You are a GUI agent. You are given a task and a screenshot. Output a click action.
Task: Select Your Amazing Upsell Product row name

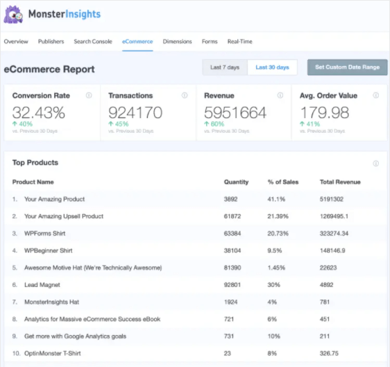[64, 216]
